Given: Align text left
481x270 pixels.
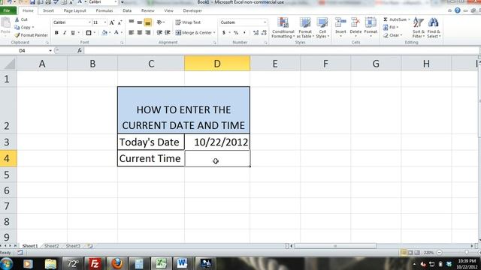Looking at the screenshot, I should point(132,32).
